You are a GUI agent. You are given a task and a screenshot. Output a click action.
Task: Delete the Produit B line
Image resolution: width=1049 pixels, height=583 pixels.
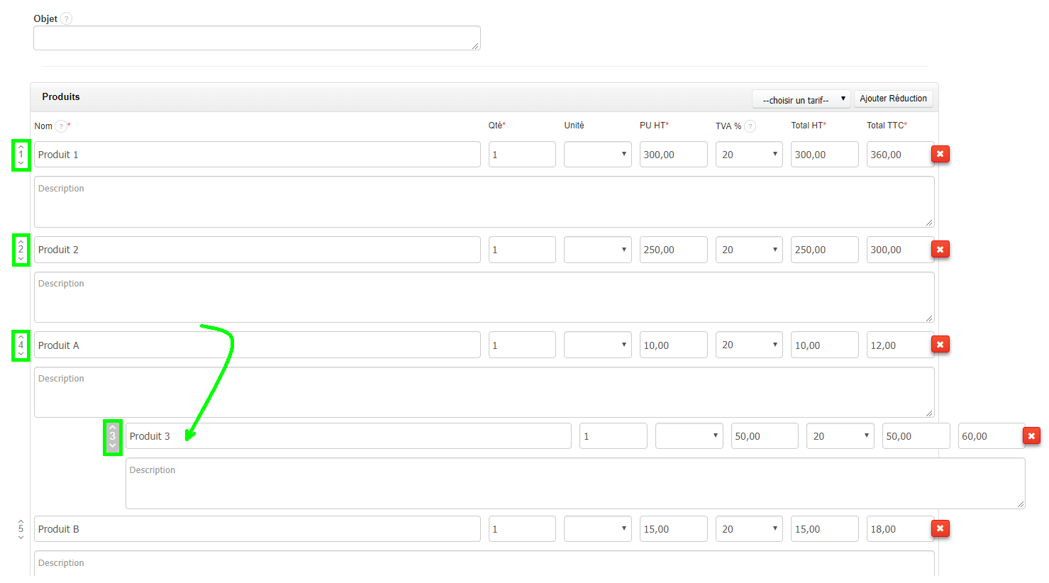[x=940, y=528]
